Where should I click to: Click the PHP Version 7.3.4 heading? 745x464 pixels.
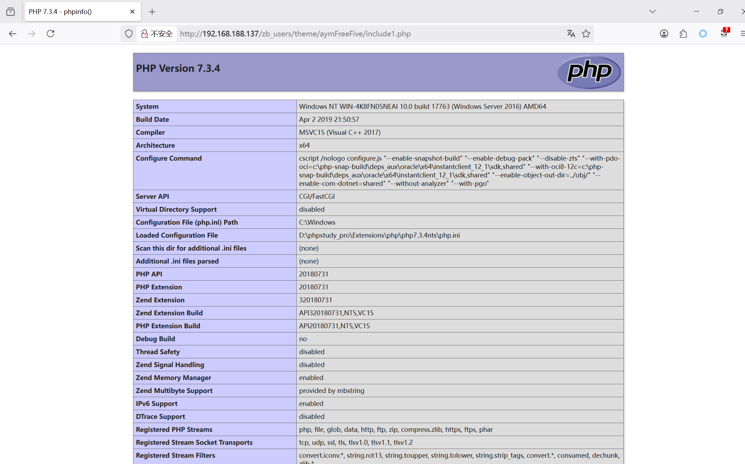(x=178, y=68)
